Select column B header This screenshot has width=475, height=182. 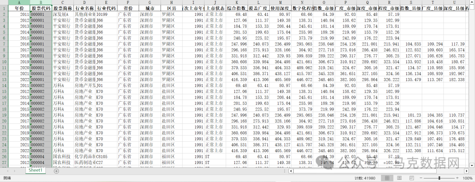(x=41, y=2)
